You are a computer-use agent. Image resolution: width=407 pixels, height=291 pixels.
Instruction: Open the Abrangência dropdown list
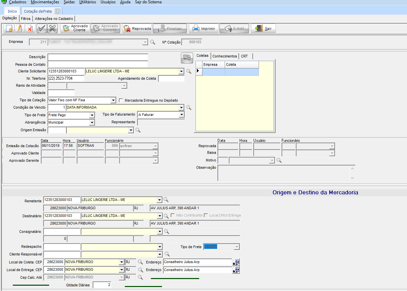pos(92,122)
